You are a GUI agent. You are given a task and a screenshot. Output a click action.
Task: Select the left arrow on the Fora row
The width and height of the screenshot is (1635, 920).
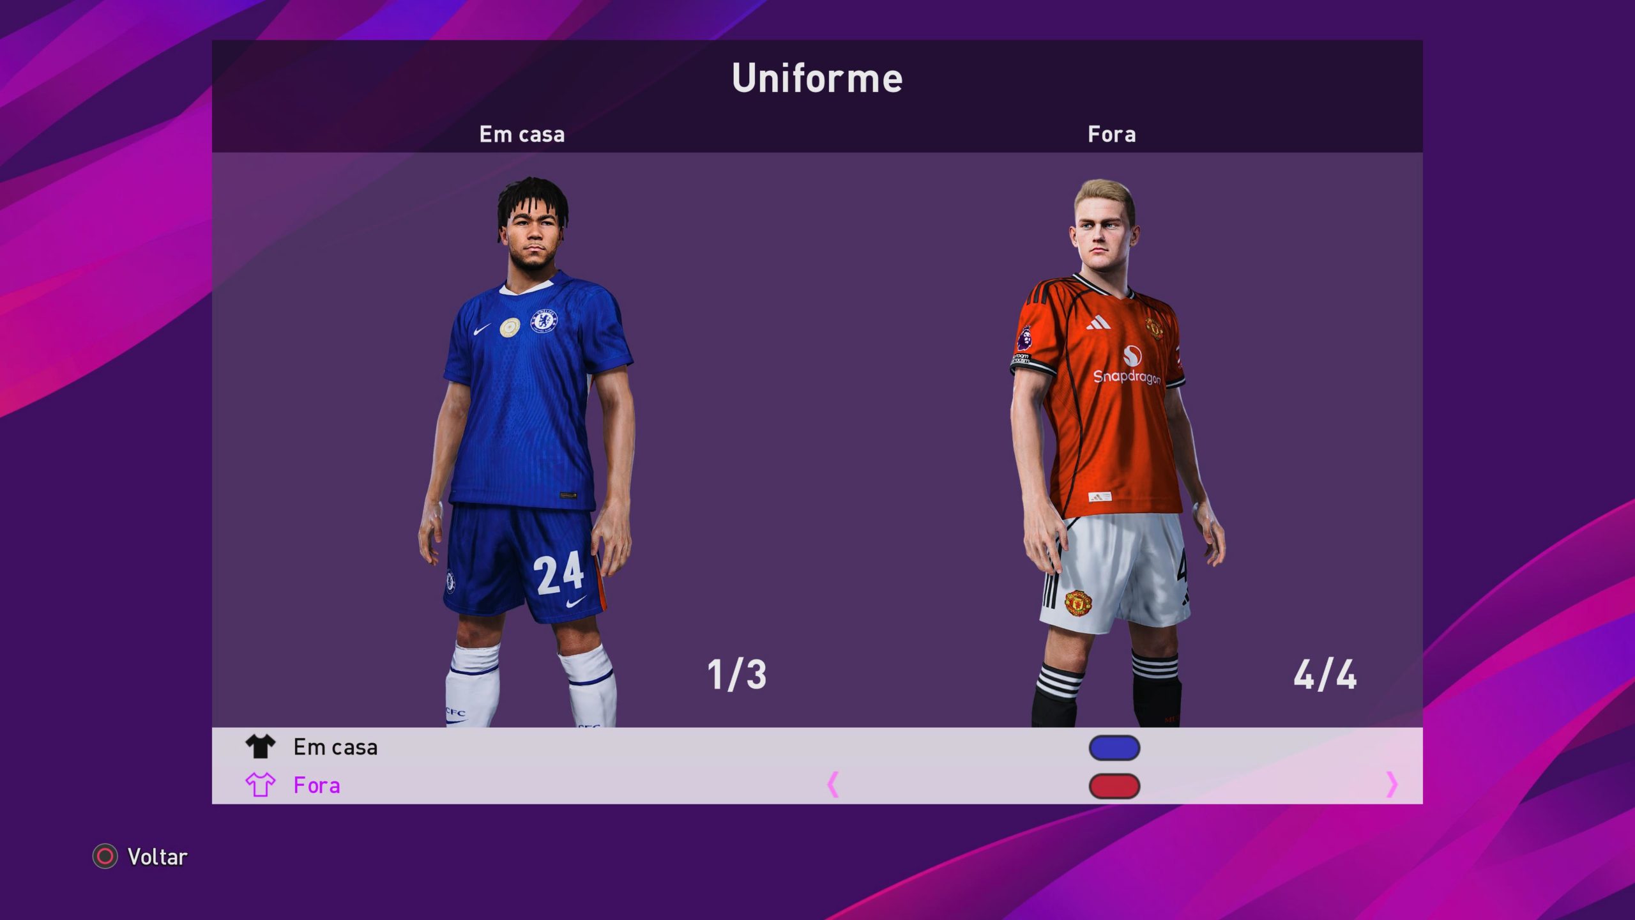pos(832,785)
